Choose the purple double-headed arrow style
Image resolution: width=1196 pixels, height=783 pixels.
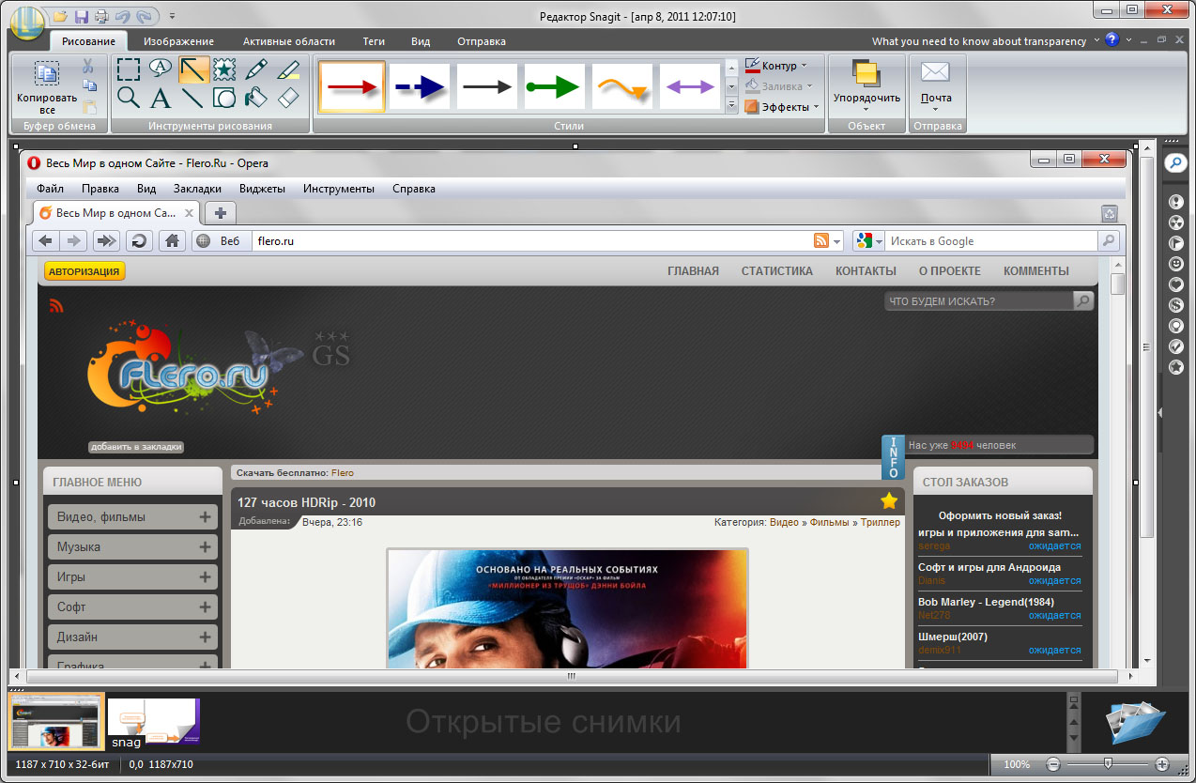tap(690, 86)
